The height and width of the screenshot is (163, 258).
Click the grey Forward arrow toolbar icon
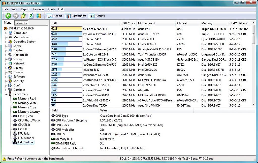(x=16, y=16)
